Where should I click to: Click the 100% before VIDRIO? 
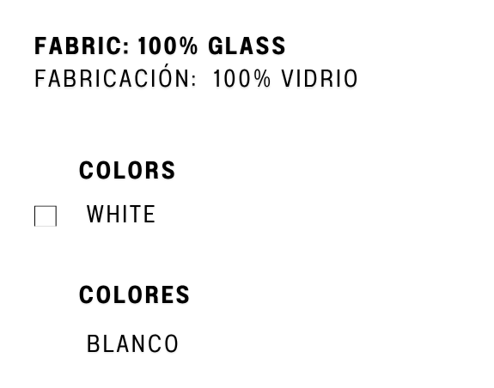click(x=241, y=79)
